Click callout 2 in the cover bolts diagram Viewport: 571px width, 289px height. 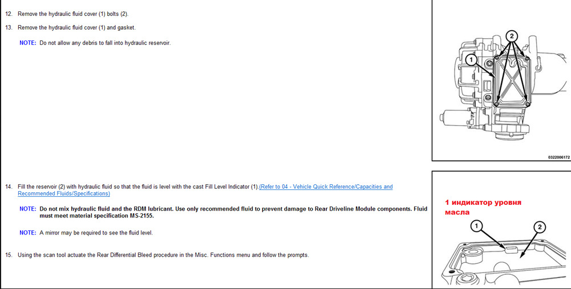click(x=512, y=36)
